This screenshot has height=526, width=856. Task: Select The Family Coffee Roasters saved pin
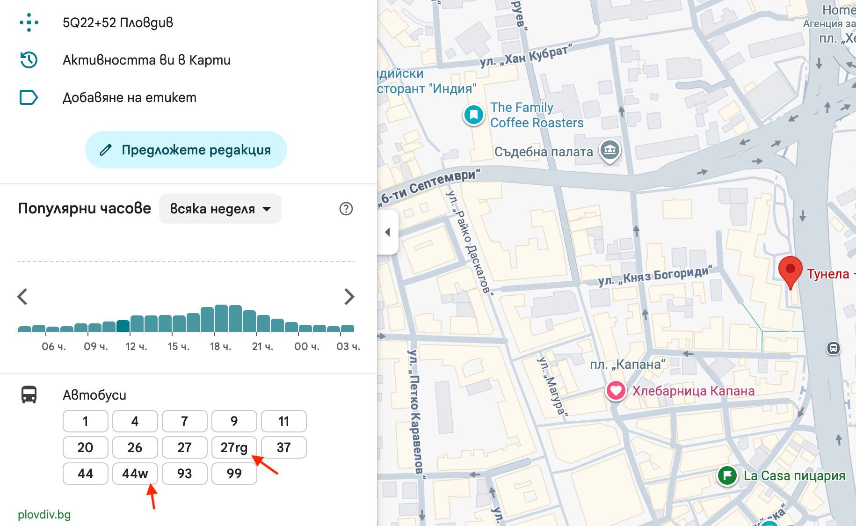pos(473,115)
